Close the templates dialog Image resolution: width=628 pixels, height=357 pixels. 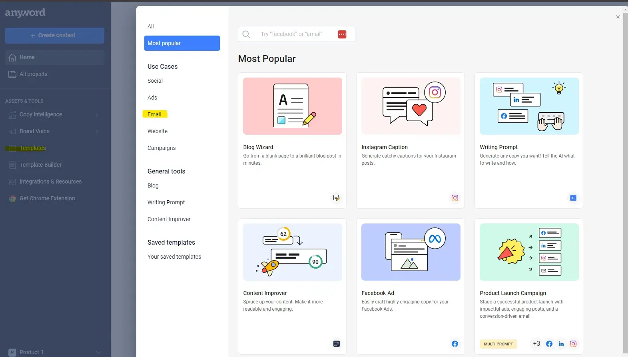pyautogui.click(x=618, y=17)
